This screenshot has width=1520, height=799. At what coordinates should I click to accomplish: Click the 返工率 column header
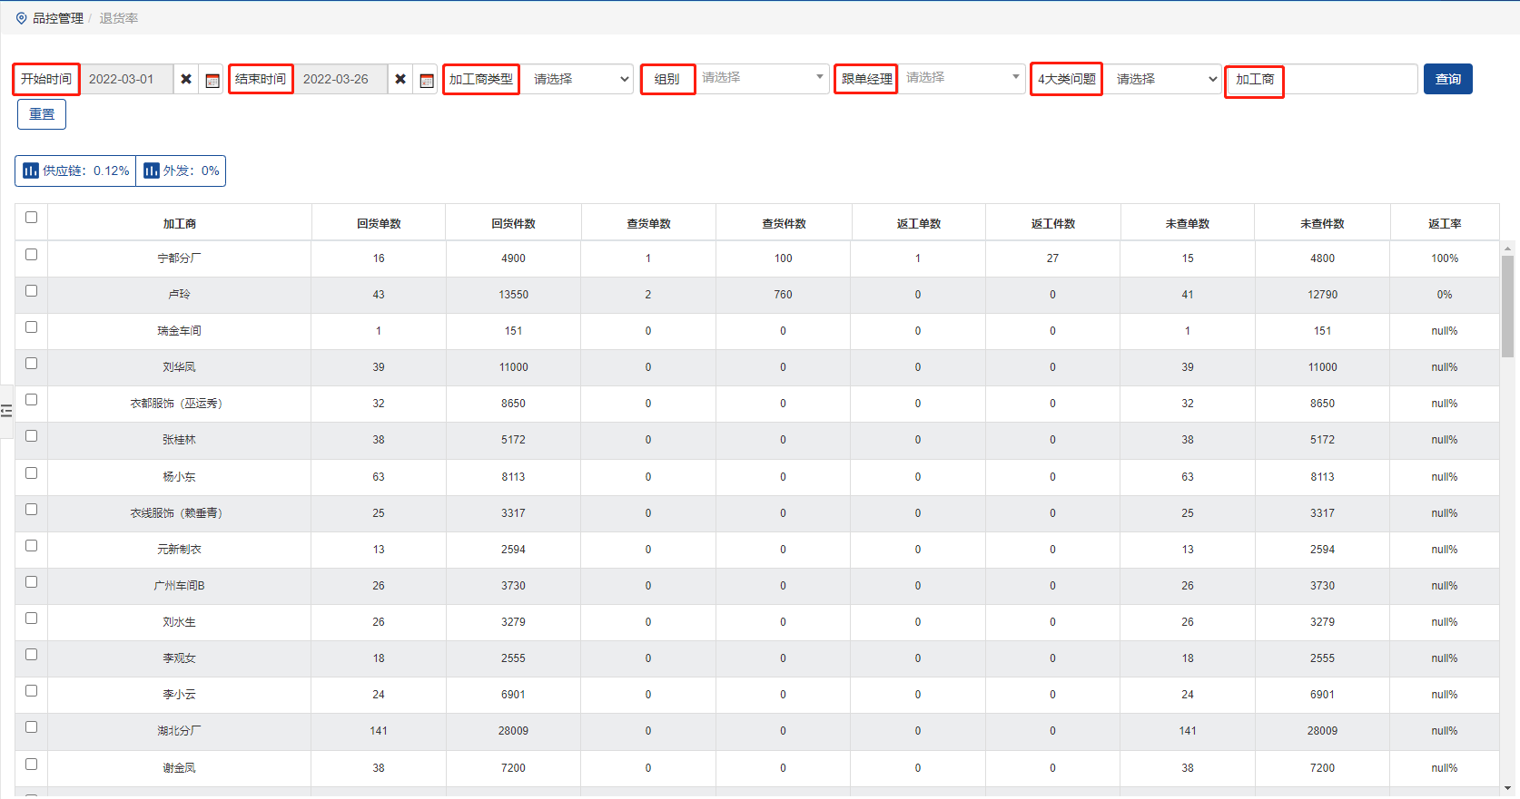[1444, 223]
